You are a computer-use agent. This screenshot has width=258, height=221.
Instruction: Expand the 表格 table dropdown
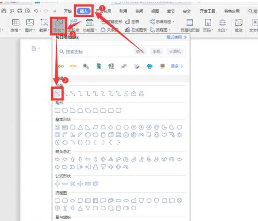tap(15, 26)
